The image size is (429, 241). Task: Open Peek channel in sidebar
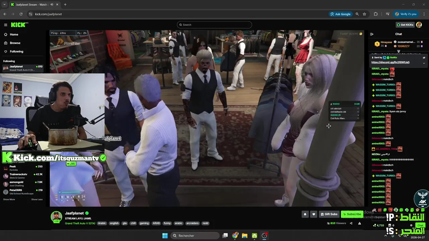click(x=23, y=168)
